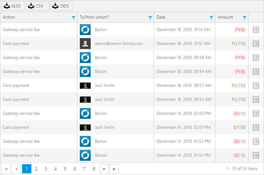Open details for the $11.00 card payment
Image resolution: width=264 pixels, height=175 pixels.
[x=256, y=128]
